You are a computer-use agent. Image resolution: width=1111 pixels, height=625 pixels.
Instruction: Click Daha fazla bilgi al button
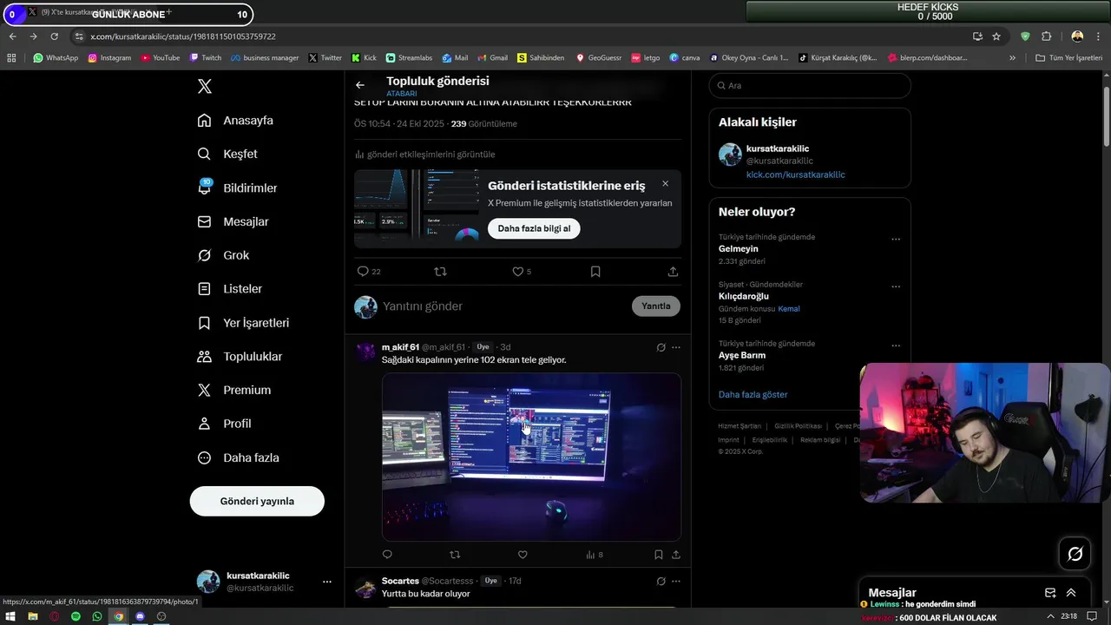534,228
